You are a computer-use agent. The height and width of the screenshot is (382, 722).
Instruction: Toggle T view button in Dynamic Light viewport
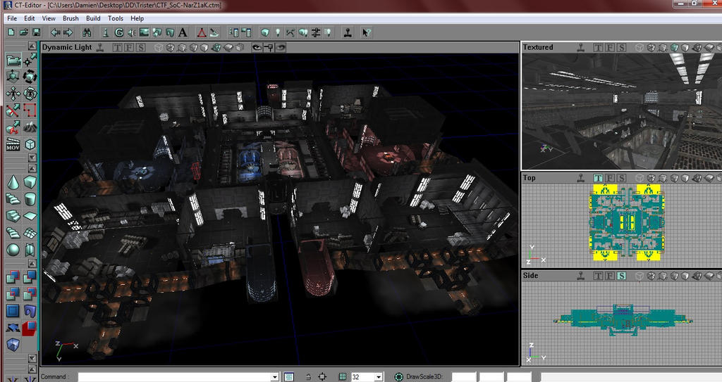[x=118, y=47]
